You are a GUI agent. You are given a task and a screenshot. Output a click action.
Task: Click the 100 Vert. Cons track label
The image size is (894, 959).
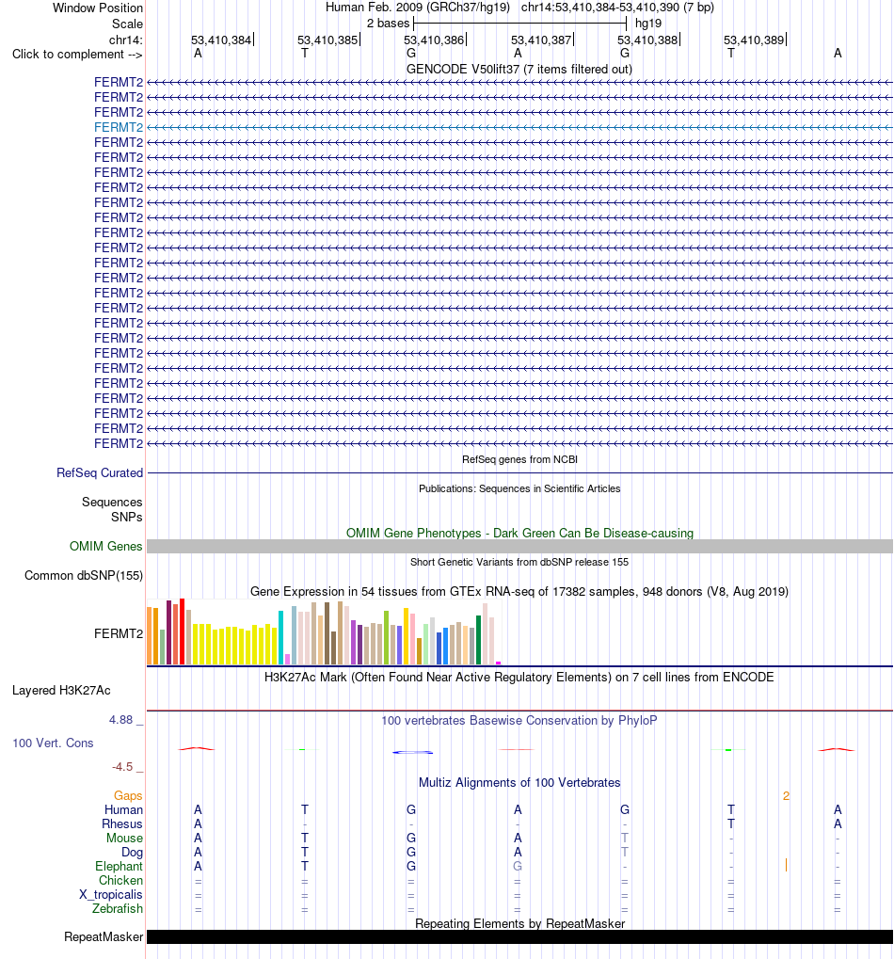[x=54, y=743]
